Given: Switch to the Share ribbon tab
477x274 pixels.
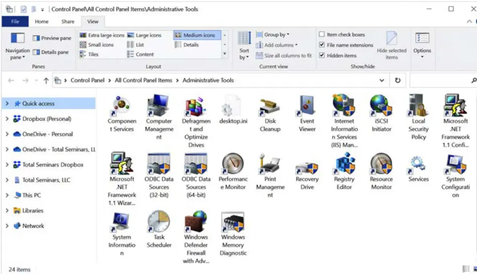Looking at the screenshot, I should (68, 22).
